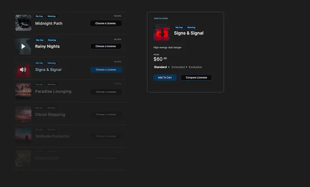This screenshot has height=187, width=310.
Task: Choose a License for Paradise Lounging
Action: point(106,92)
